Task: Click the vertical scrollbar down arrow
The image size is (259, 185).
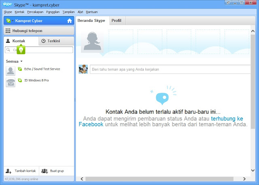Action: [x=253, y=170]
